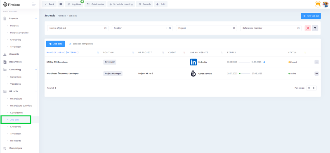Image resolution: width=330 pixels, height=153 pixels.
Task: Sort by Status column arrows
Action: click(x=305, y=53)
